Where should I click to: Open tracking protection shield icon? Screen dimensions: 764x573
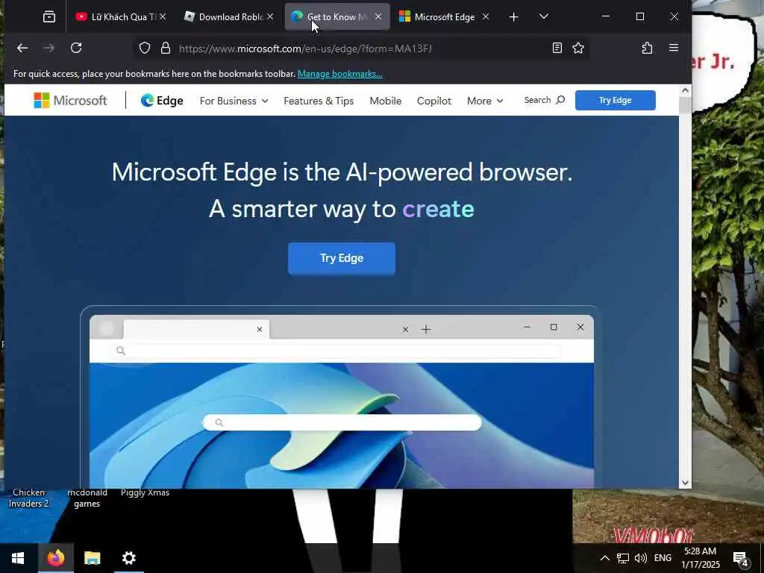(x=145, y=48)
